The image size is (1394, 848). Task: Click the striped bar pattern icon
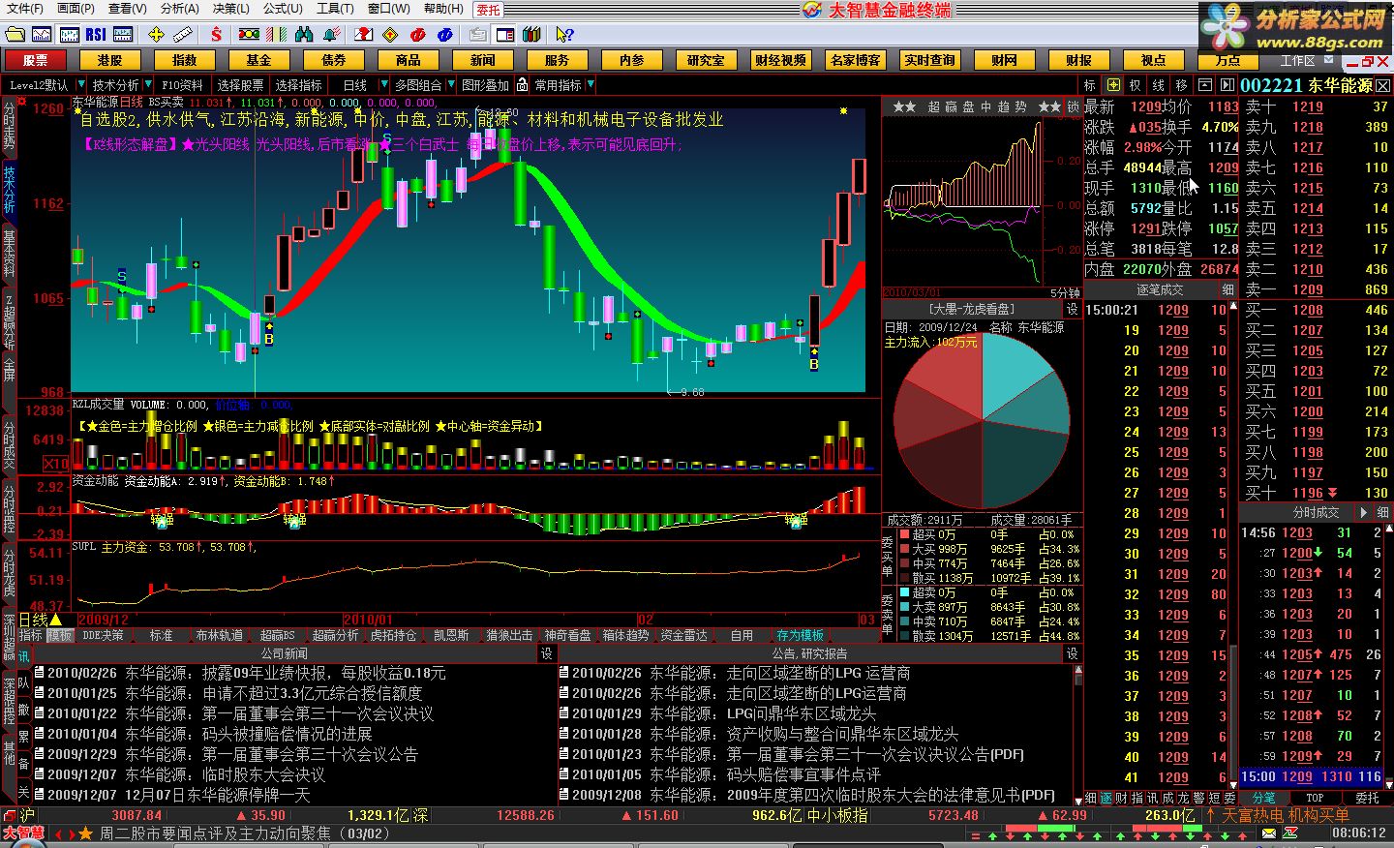coord(276,34)
